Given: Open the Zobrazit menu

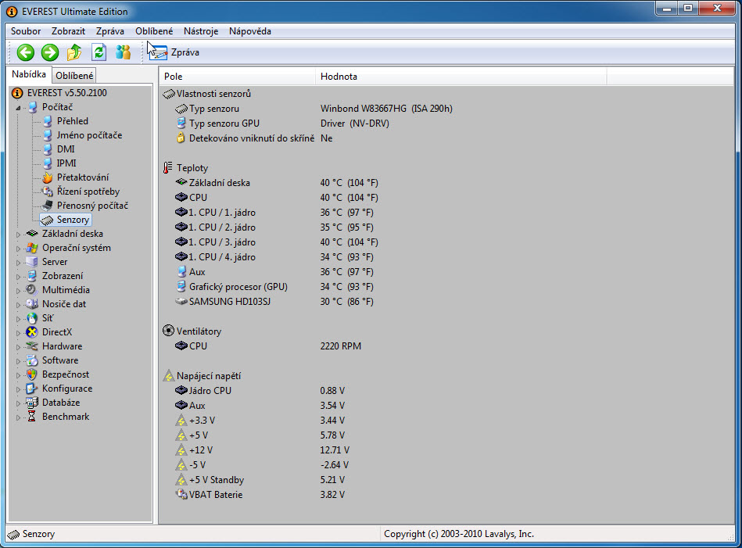Looking at the screenshot, I should [68, 31].
